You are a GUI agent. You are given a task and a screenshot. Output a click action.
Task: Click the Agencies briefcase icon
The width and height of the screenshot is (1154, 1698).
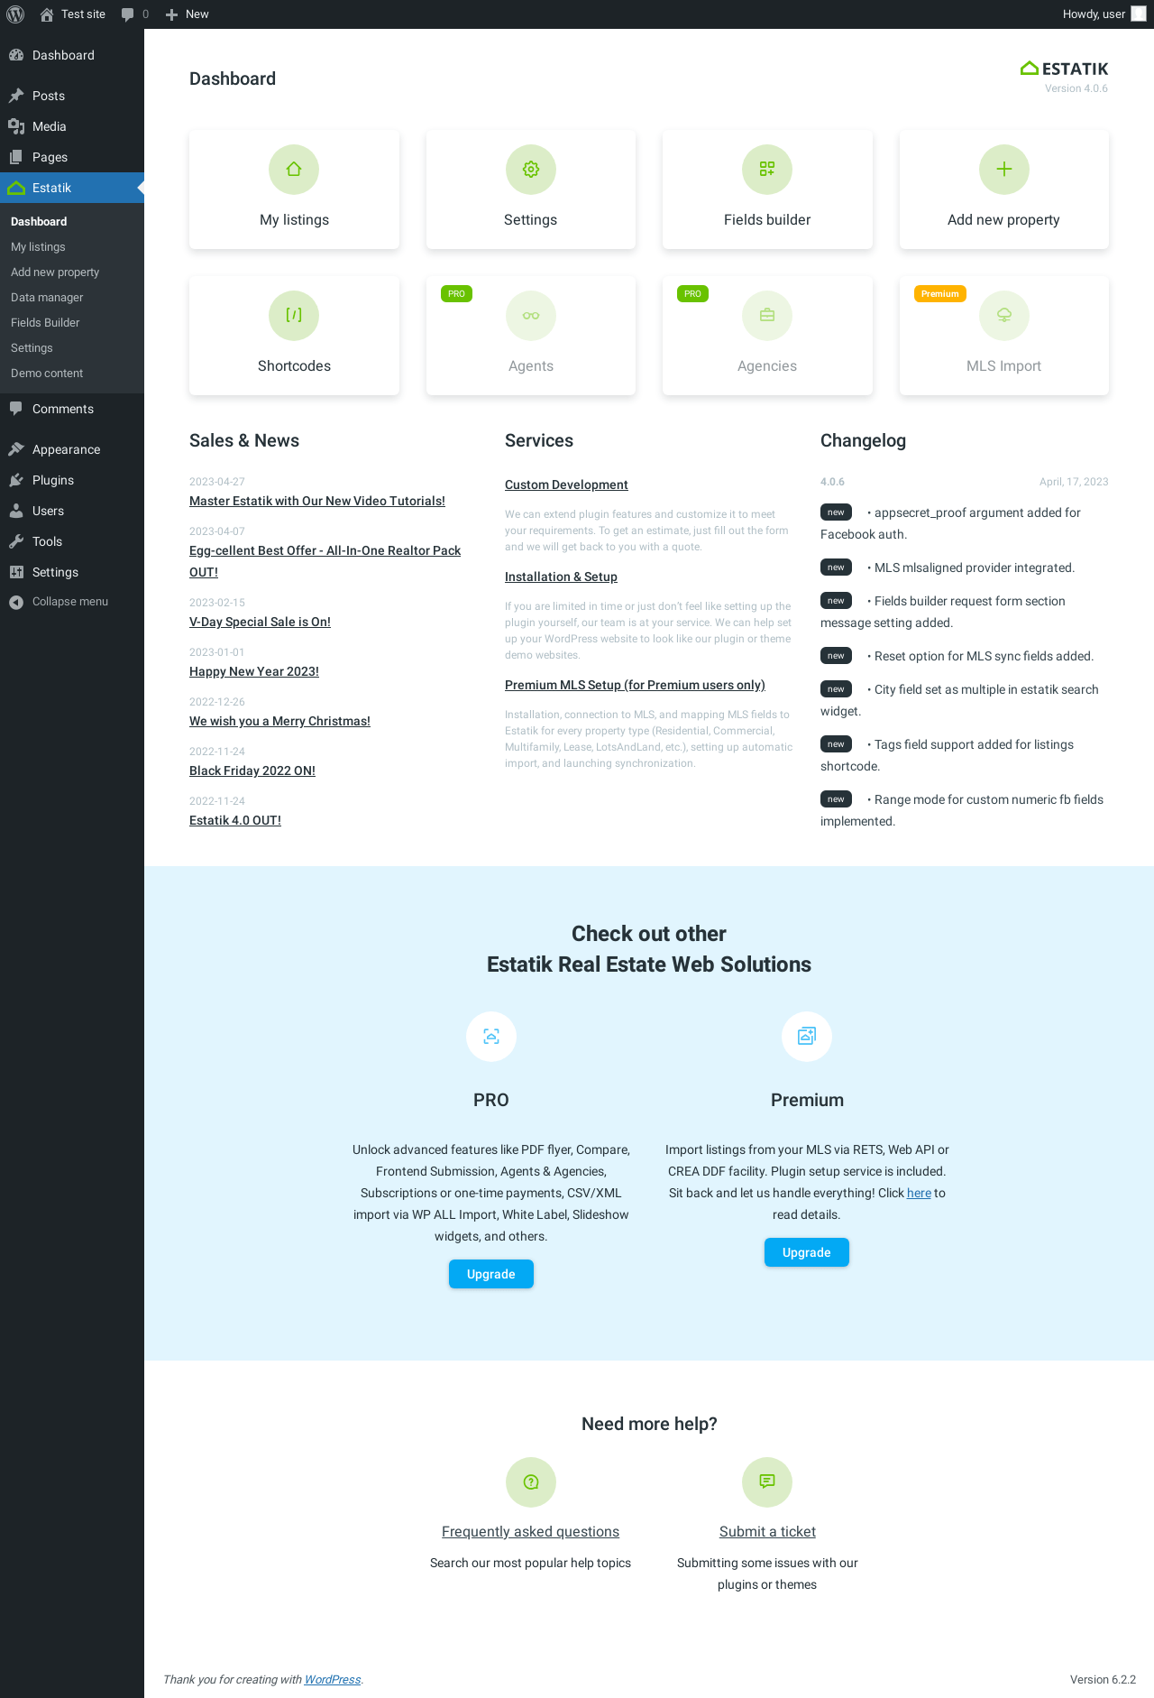coord(767,316)
